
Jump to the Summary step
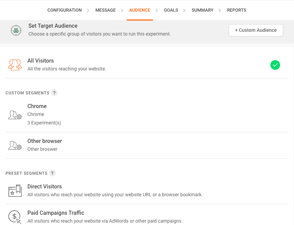click(x=202, y=10)
